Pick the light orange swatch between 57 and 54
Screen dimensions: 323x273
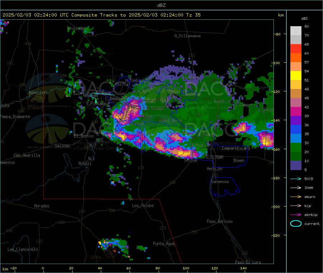click(x=296, y=67)
